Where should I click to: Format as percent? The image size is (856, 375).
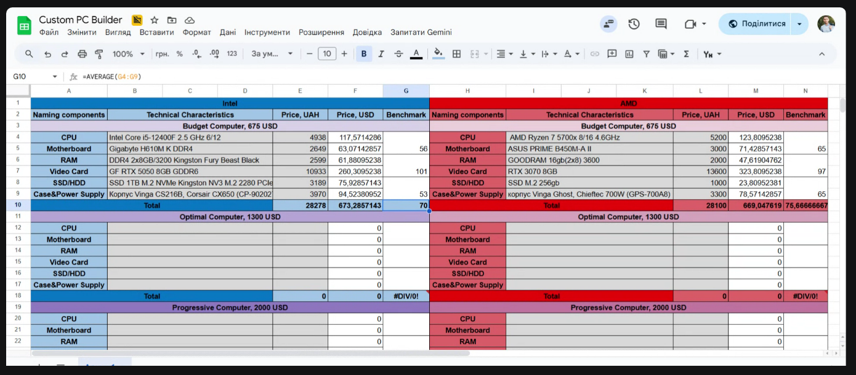(x=179, y=54)
